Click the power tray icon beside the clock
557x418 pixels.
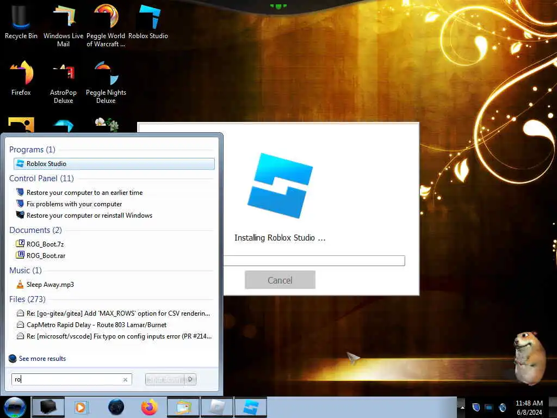[x=503, y=407]
